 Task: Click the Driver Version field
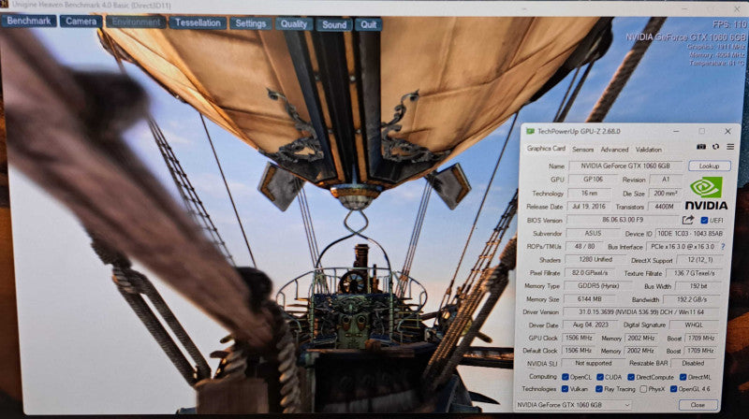click(x=641, y=311)
